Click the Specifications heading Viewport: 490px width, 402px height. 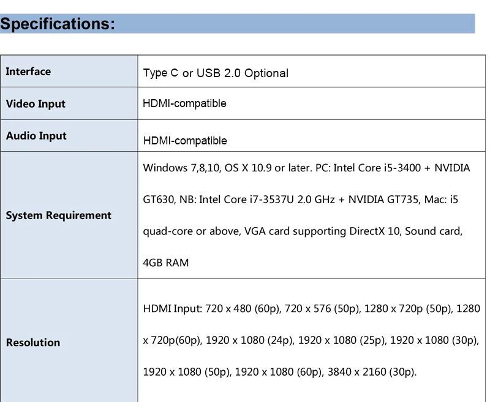(58, 24)
